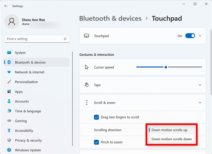Click the Apps sidebar icon
The image size is (212, 154).
9,91
